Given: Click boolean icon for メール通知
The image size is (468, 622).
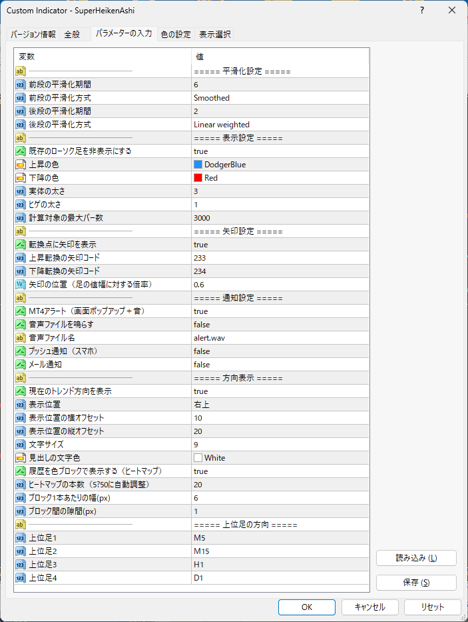Looking at the screenshot, I should (20, 365).
